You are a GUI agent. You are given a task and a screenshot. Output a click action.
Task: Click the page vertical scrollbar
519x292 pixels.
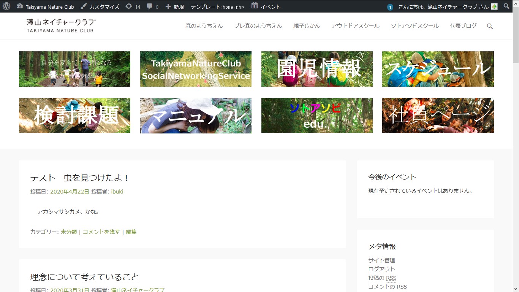pyautogui.click(x=516, y=152)
